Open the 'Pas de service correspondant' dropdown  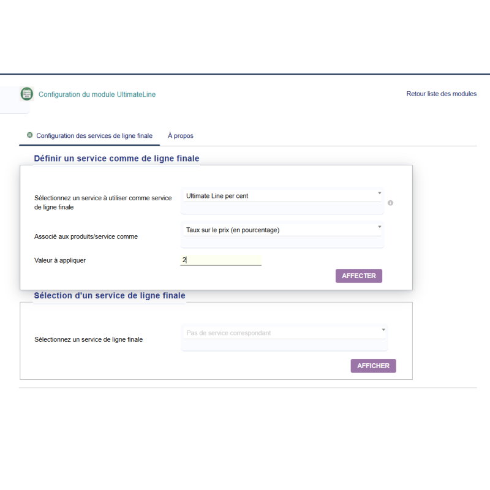pyautogui.click(x=284, y=333)
